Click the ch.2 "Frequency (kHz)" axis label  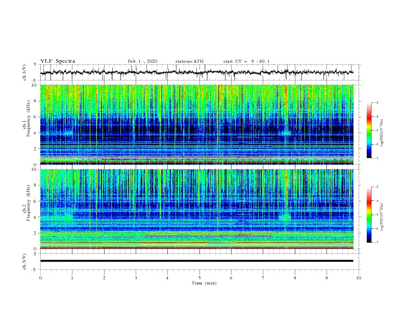pos(29,202)
